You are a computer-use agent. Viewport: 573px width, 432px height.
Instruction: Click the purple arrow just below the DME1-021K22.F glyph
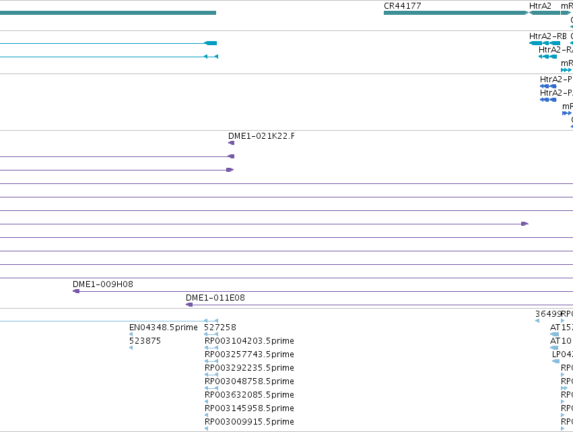click(231, 156)
